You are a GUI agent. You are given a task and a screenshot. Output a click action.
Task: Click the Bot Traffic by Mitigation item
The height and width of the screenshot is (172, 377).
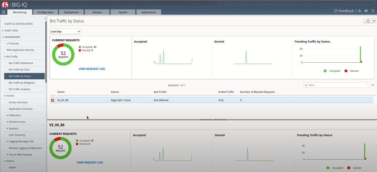(x=22, y=83)
